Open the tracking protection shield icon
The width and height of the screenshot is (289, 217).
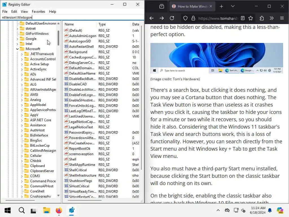tap(185, 18)
